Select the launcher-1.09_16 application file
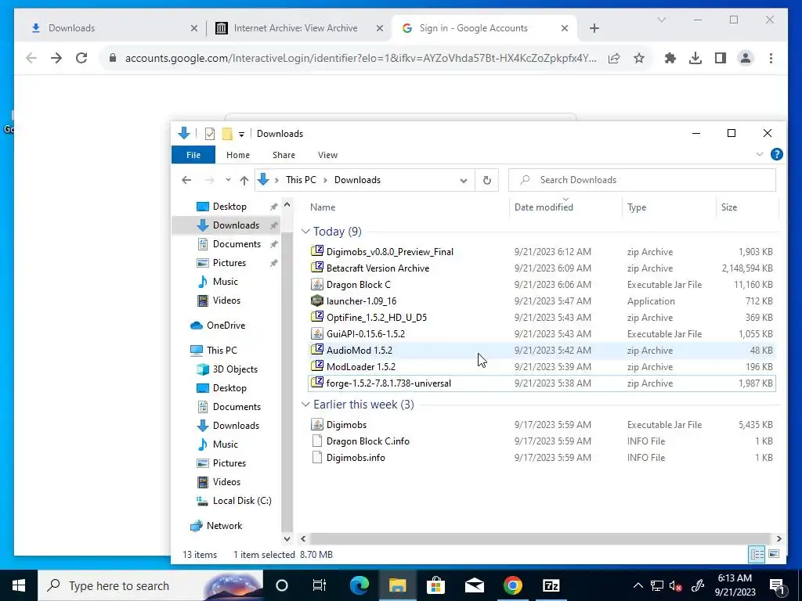The image size is (802, 601). coord(541,301)
